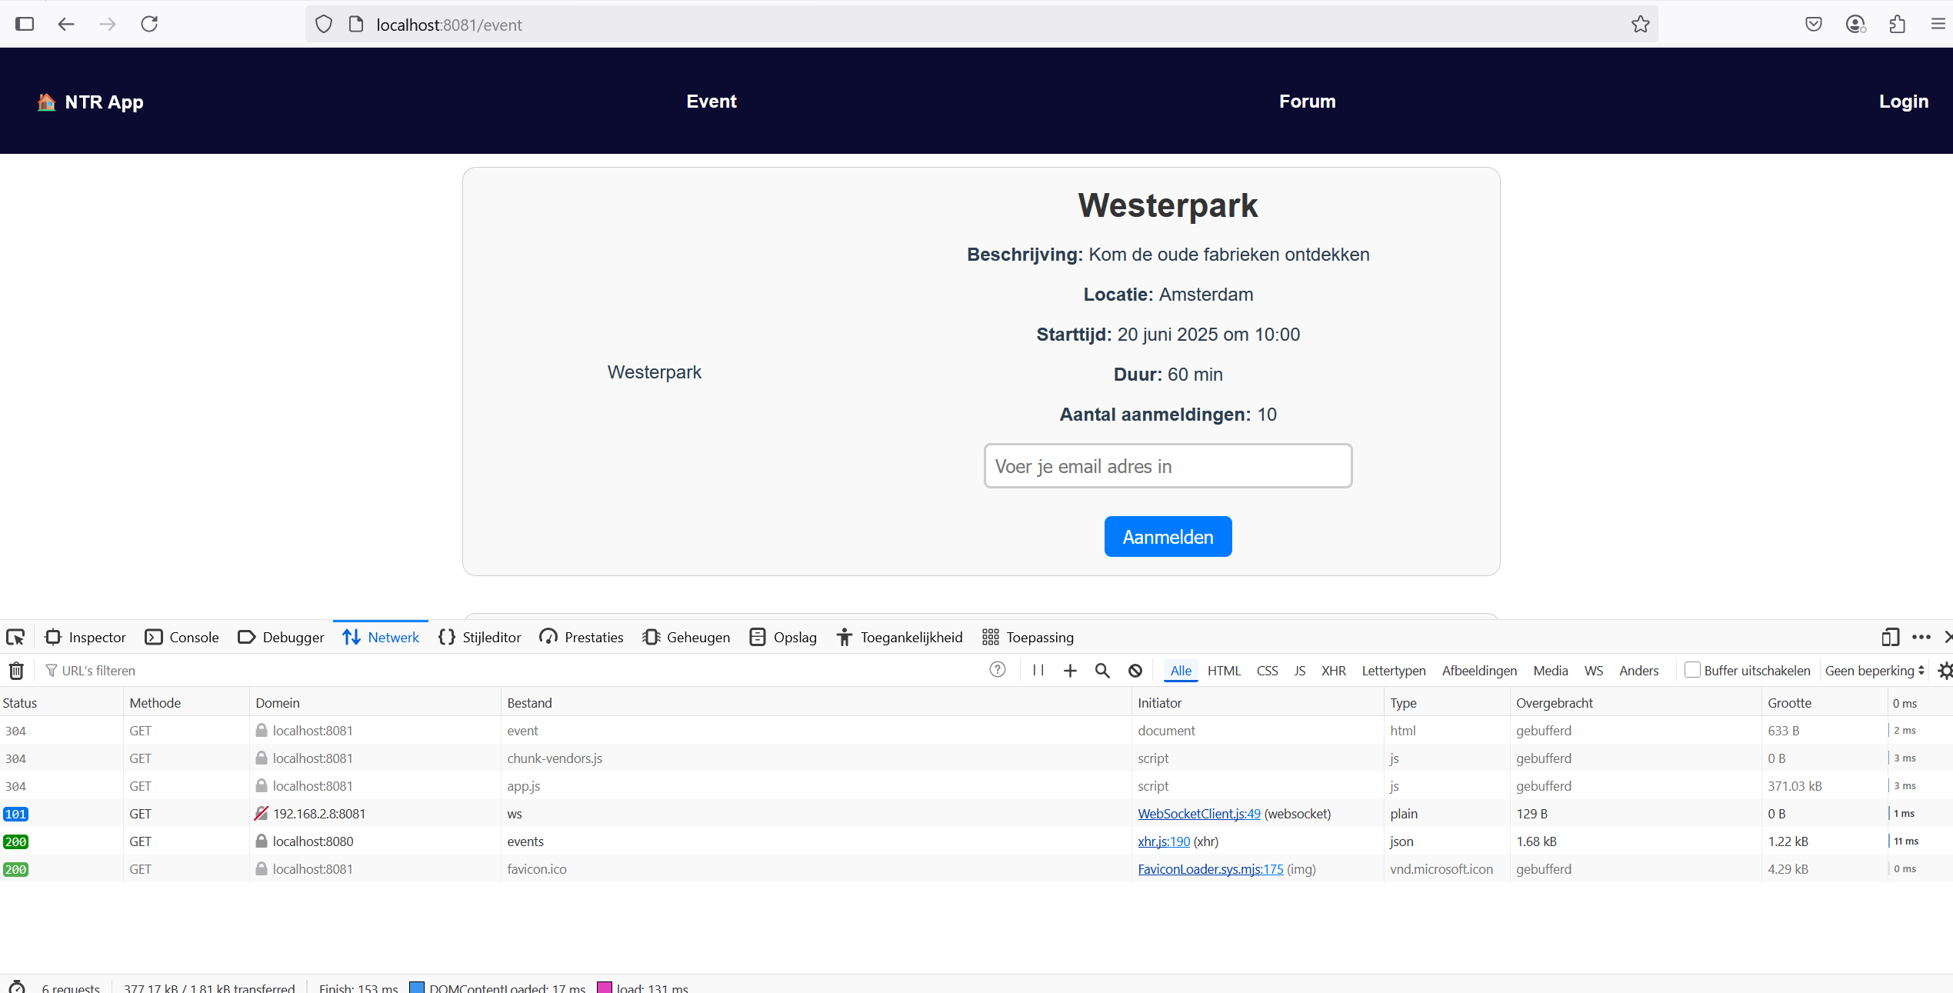Pause network recording

1038,670
